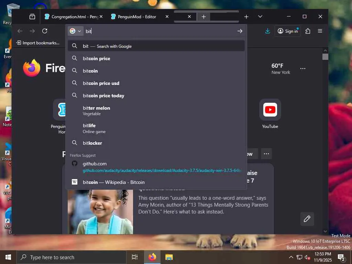
Task: Go forward with the forward arrow
Action: point(32,31)
